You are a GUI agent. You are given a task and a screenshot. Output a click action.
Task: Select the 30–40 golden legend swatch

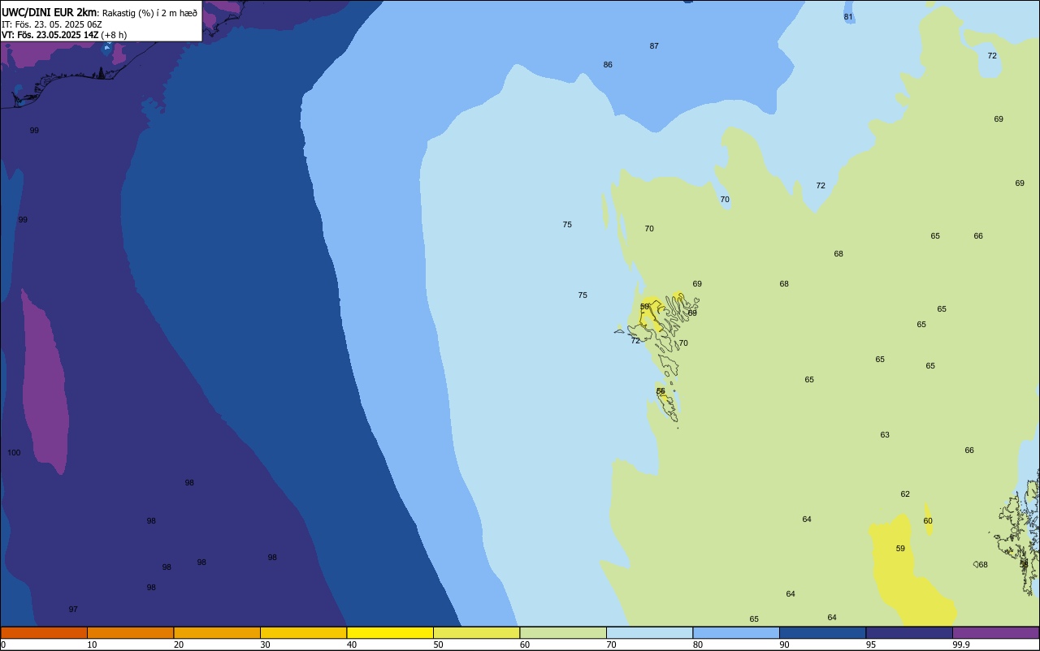[x=303, y=632]
